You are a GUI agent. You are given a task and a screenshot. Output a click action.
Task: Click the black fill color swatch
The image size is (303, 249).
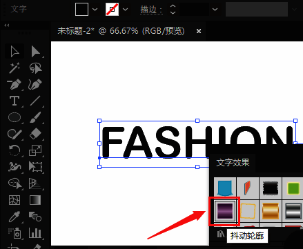[x=81, y=10]
